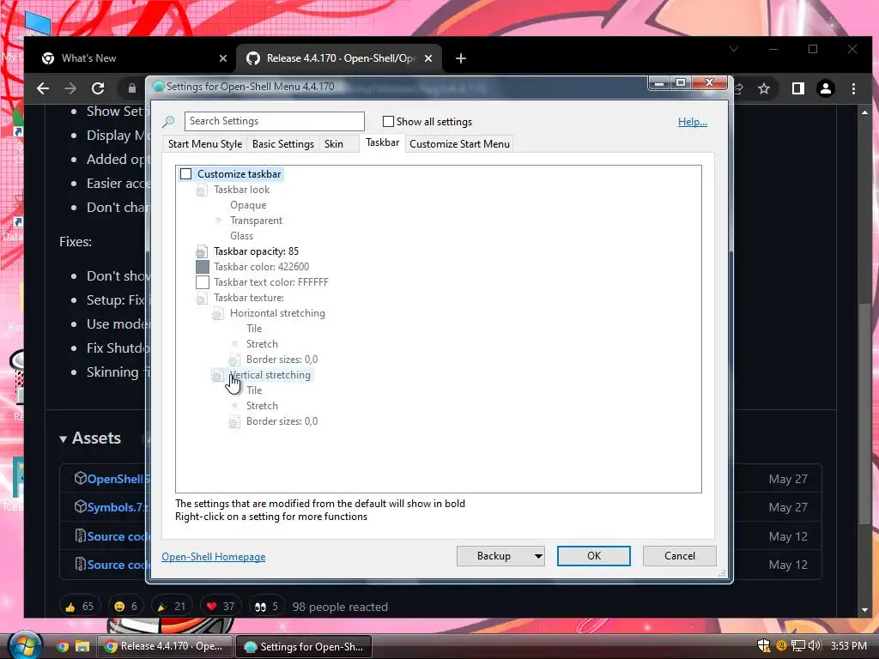Select the Transparent taskbar look option
This screenshot has height=659, width=879.
click(x=256, y=221)
